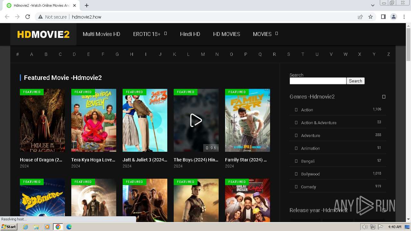The image size is (411, 231).
Task: Open the HD MOVIES menu item
Action: [x=227, y=34]
